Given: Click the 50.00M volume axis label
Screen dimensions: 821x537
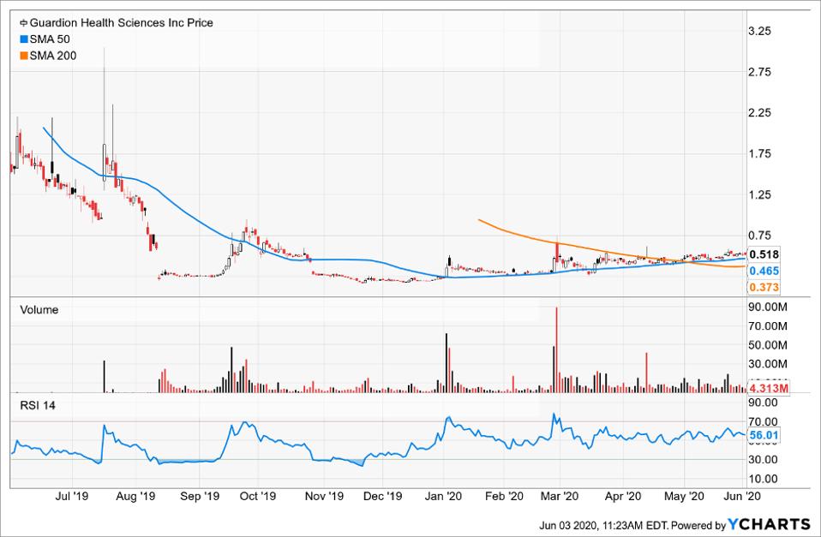Looking at the screenshot, I should (x=768, y=345).
